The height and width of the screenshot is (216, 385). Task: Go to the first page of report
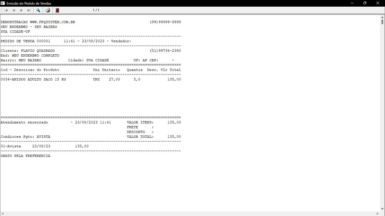click(x=7, y=10)
